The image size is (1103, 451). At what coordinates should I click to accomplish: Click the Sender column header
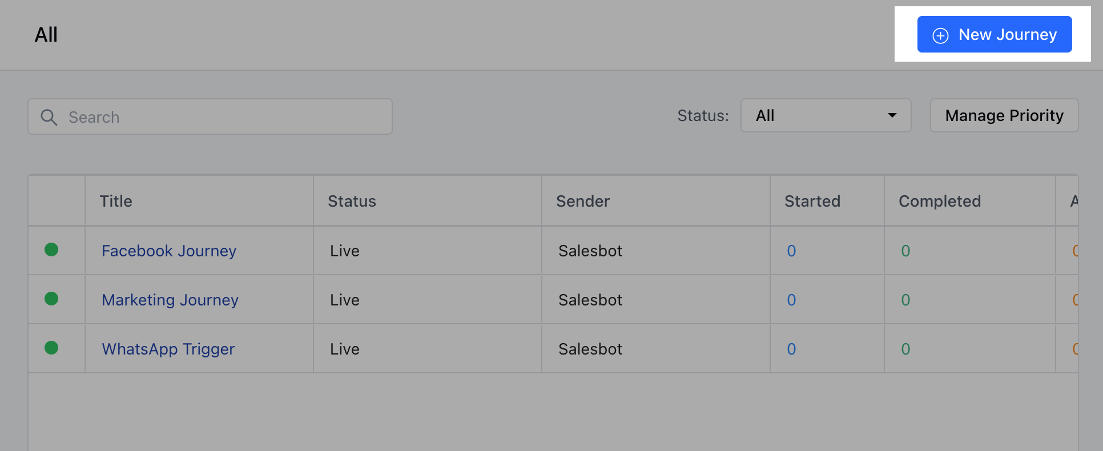click(583, 201)
